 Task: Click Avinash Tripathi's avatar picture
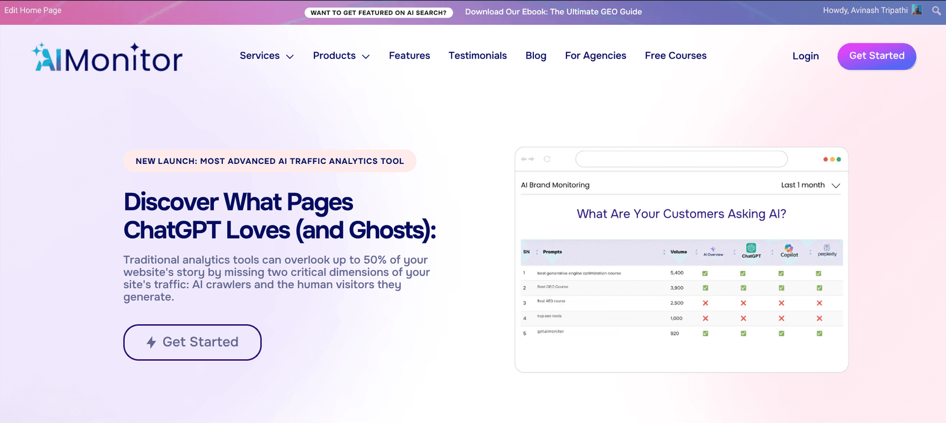tap(917, 10)
